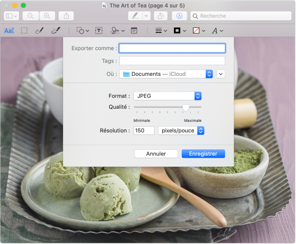Open the Format JPEG dropdown
This screenshot has height=244, width=296.
167,96
